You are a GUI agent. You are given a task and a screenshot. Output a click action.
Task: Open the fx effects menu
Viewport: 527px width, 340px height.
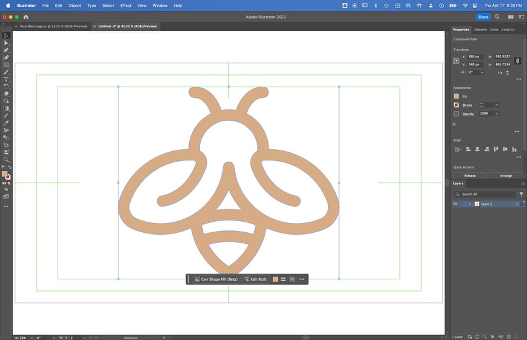point(454,124)
